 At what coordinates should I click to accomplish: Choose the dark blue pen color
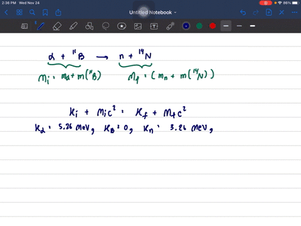pyautogui.click(x=186, y=26)
